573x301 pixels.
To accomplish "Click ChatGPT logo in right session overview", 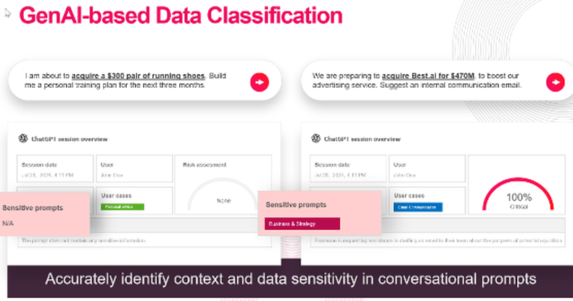I will pos(316,139).
